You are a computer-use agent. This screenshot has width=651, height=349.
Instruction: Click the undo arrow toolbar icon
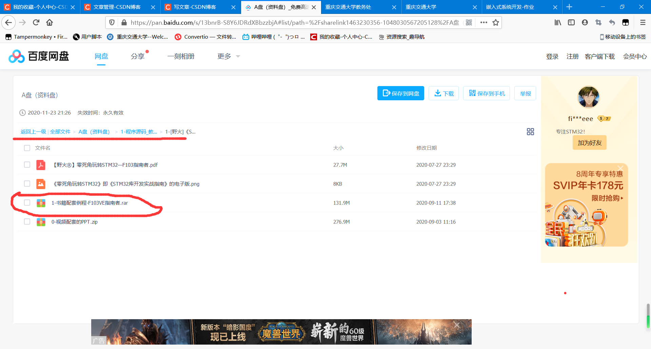point(612,22)
